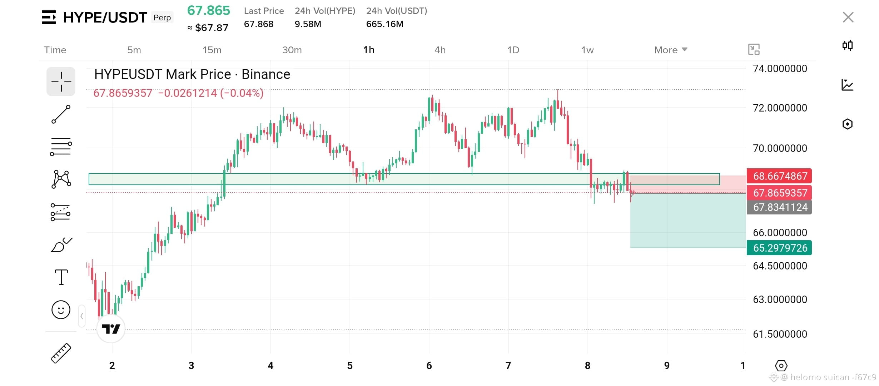Expand the More timeframes dropdown
879x386 pixels.
pyautogui.click(x=671, y=50)
